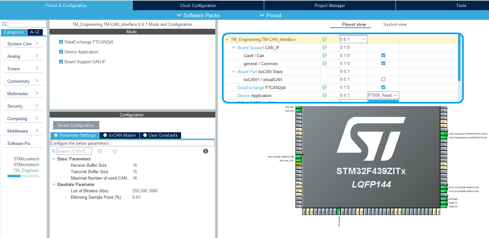Collapse the Baudrate Parameter section
The width and height of the screenshot is (489, 238).
click(x=53, y=184)
